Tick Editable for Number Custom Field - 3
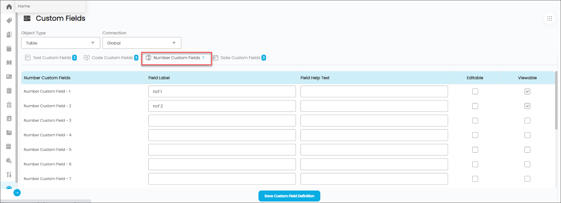The height and width of the screenshot is (203, 561). [475, 121]
